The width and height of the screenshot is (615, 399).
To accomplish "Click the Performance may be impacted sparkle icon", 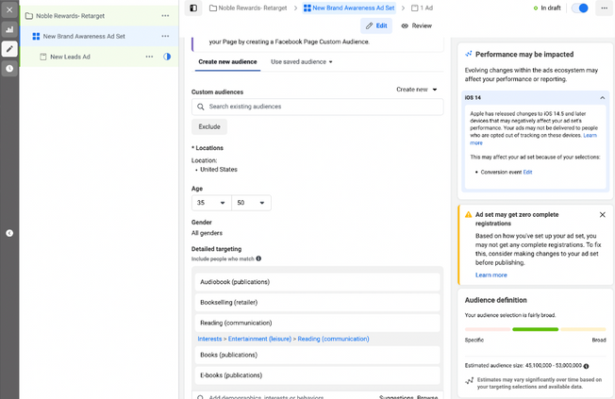I will coord(468,54).
